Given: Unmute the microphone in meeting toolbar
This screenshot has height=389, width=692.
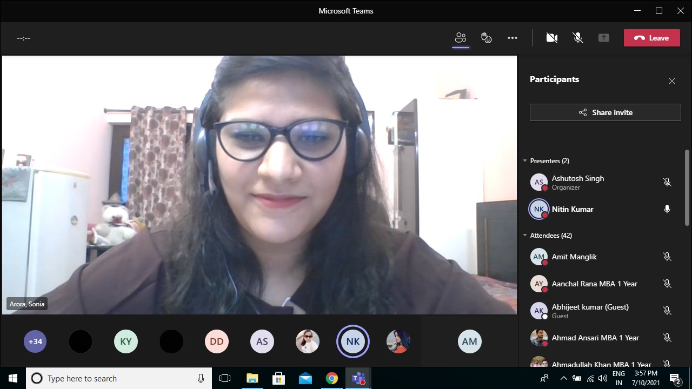Looking at the screenshot, I should [x=578, y=38].
